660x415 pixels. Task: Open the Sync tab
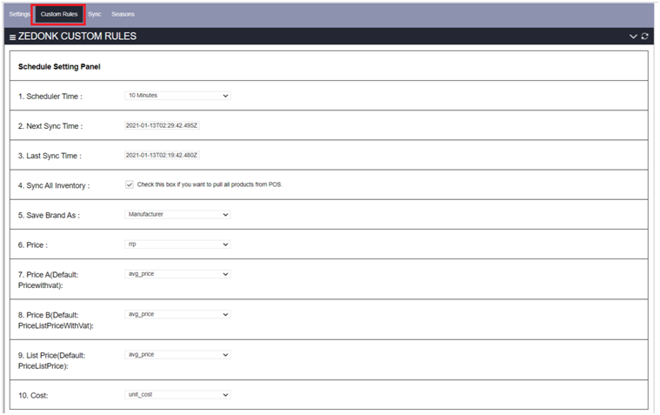94,14
